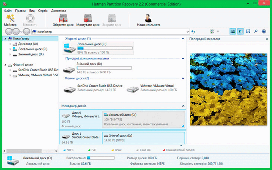Toggle the disk manager panel view button
Screen dimensions: 272x170
click(x=232, y=31)
